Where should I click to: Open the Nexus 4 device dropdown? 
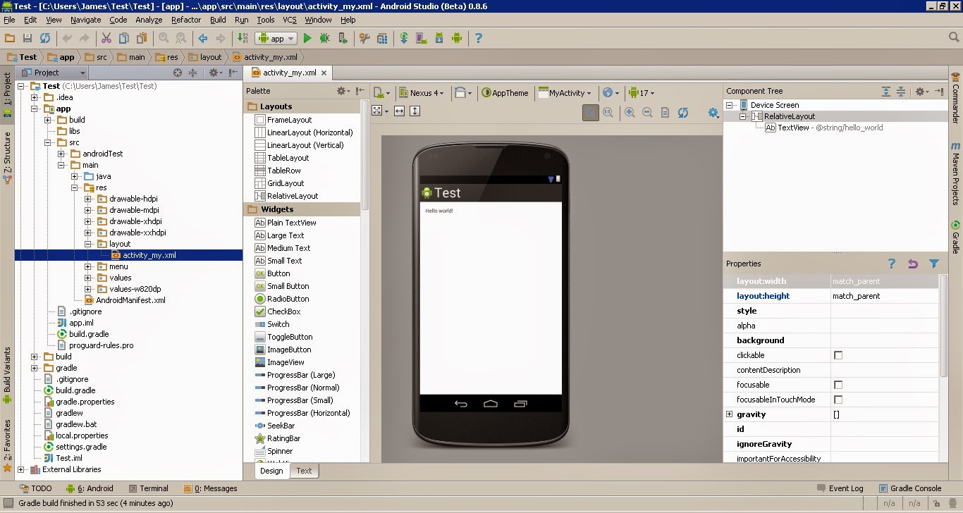click(x=422, y=93)
